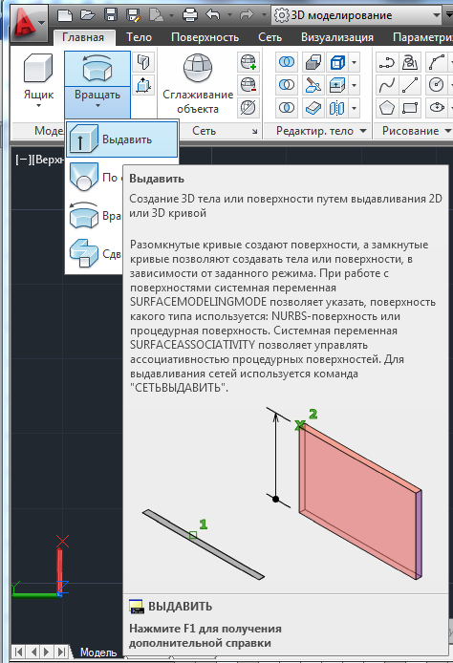Switch to the Тело ribbon tab
This screenshot has width=453, height=663.
tap(139, 37)
